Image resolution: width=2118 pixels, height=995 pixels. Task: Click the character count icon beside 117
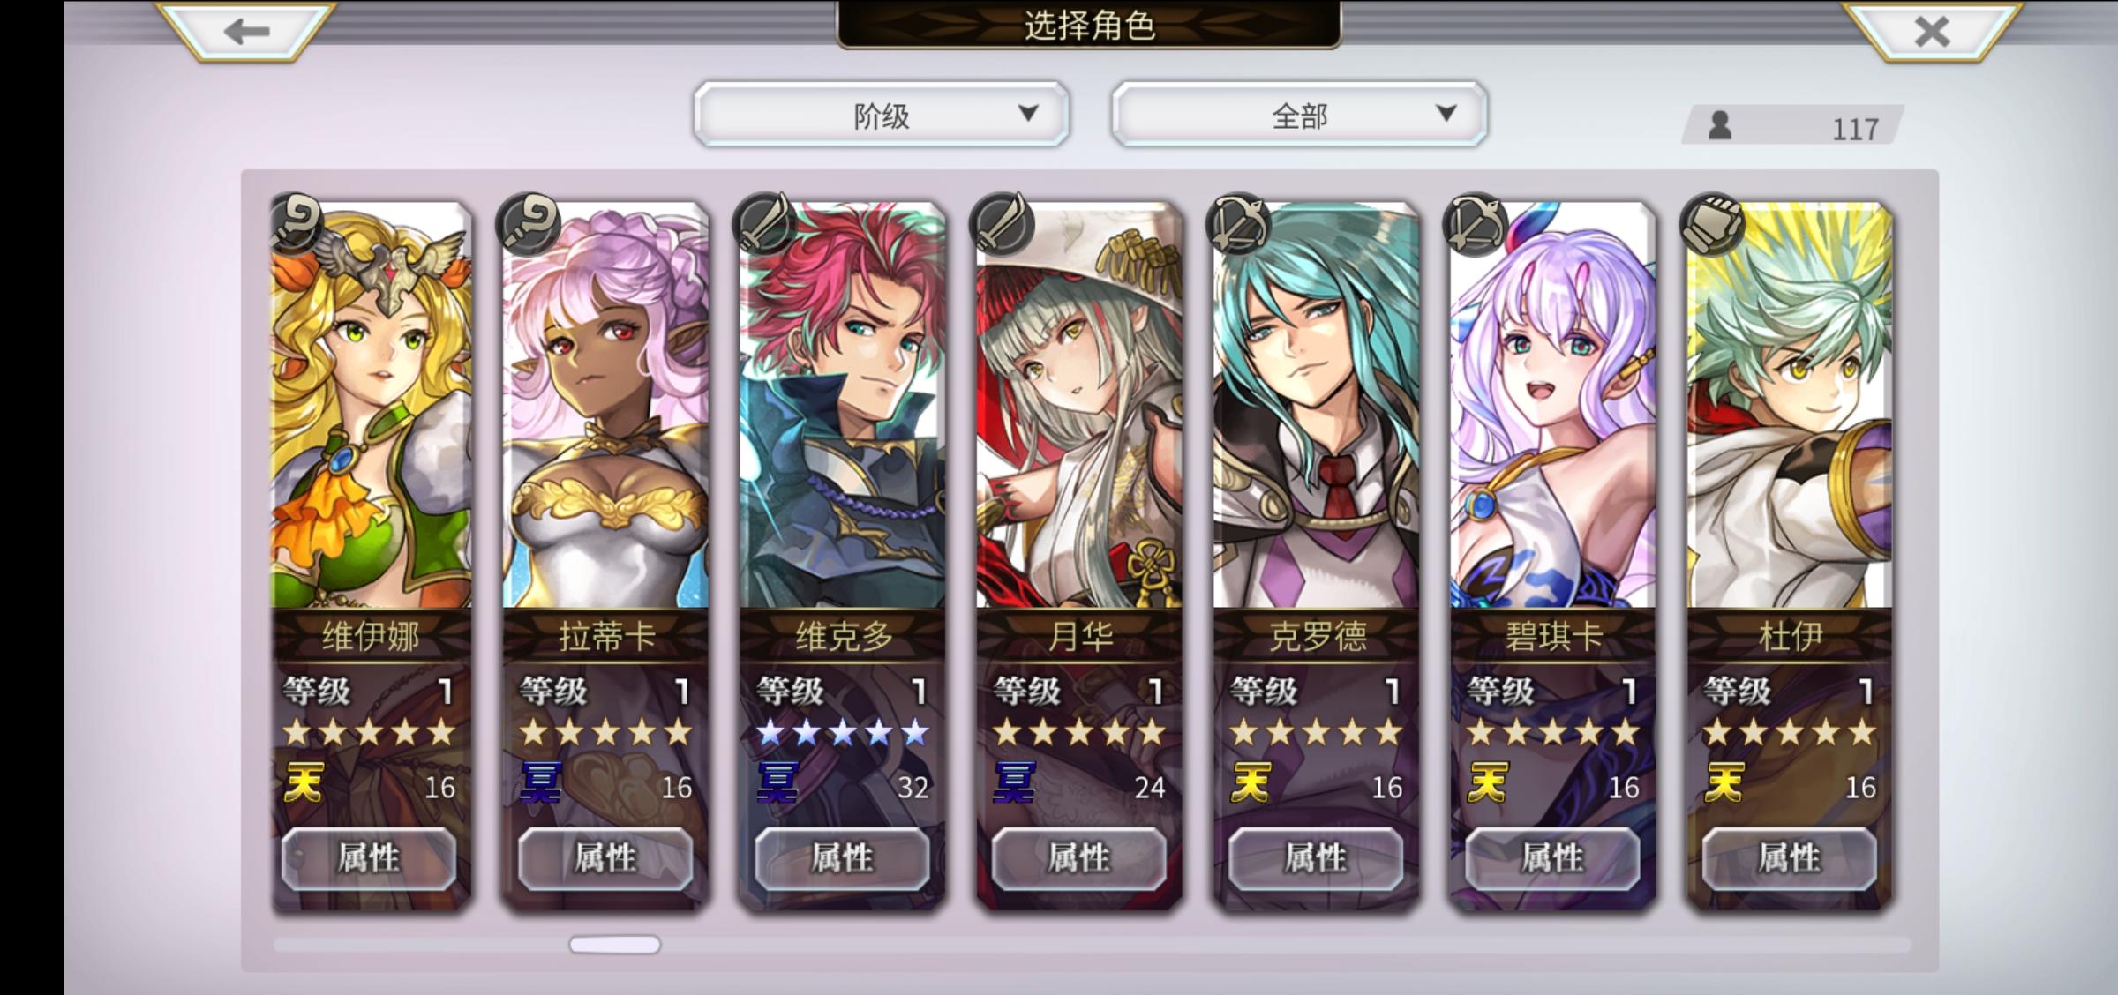point(1719,125)
